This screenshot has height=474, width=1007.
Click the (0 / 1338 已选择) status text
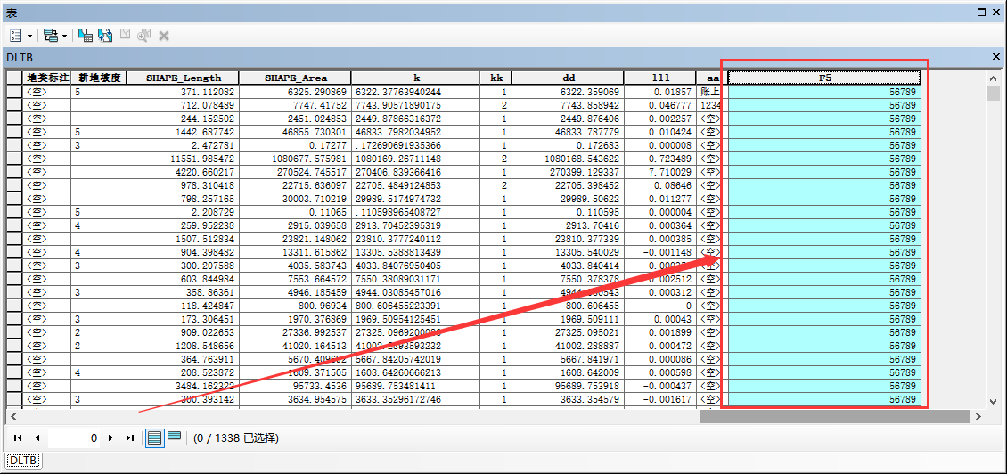point(235,438)
